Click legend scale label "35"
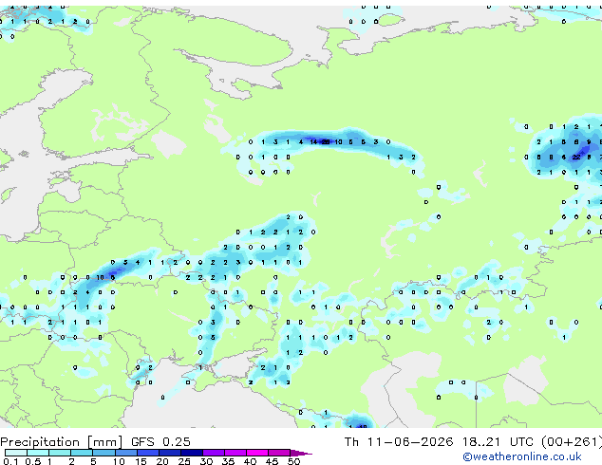 pyautogui.click(x=228, y=461)
